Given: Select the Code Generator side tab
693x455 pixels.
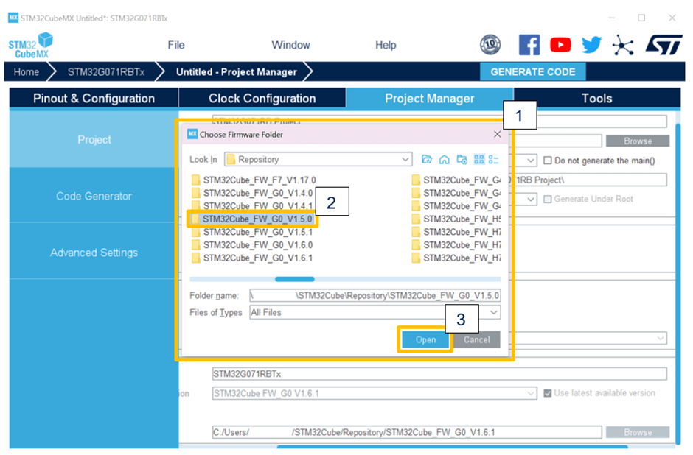Looking at the screenshot, I should pyautogui.click(x=94, y=196).
